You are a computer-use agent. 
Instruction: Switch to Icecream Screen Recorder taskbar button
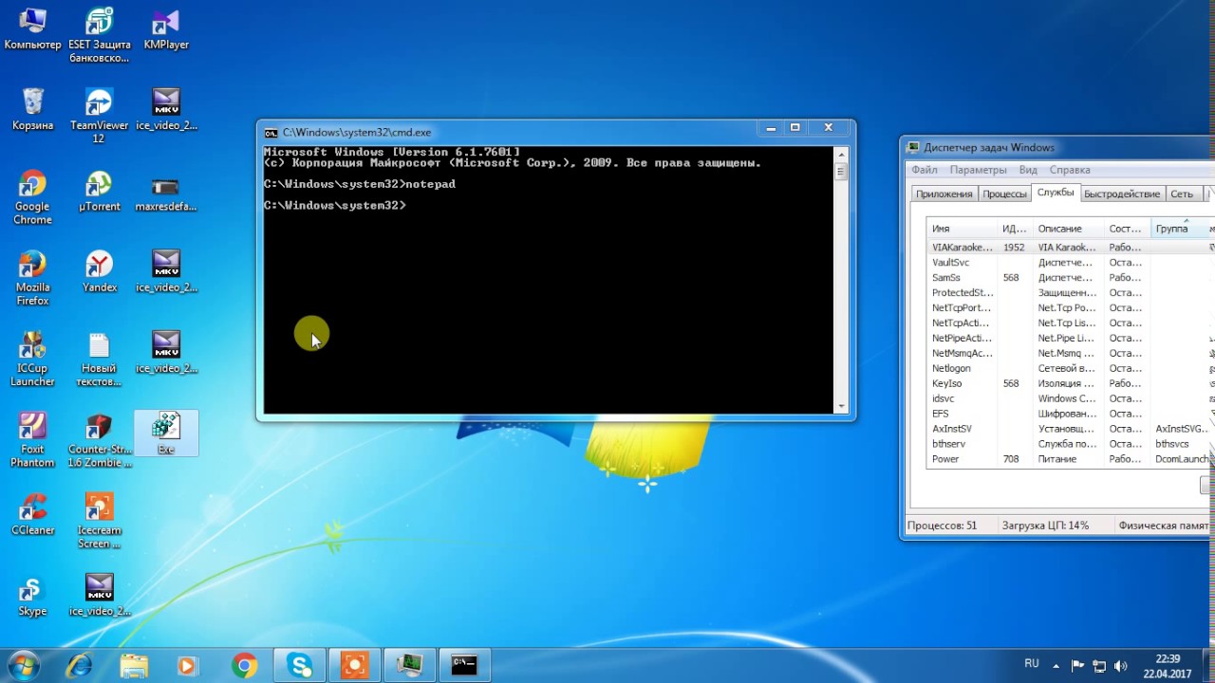coord(355,665)
